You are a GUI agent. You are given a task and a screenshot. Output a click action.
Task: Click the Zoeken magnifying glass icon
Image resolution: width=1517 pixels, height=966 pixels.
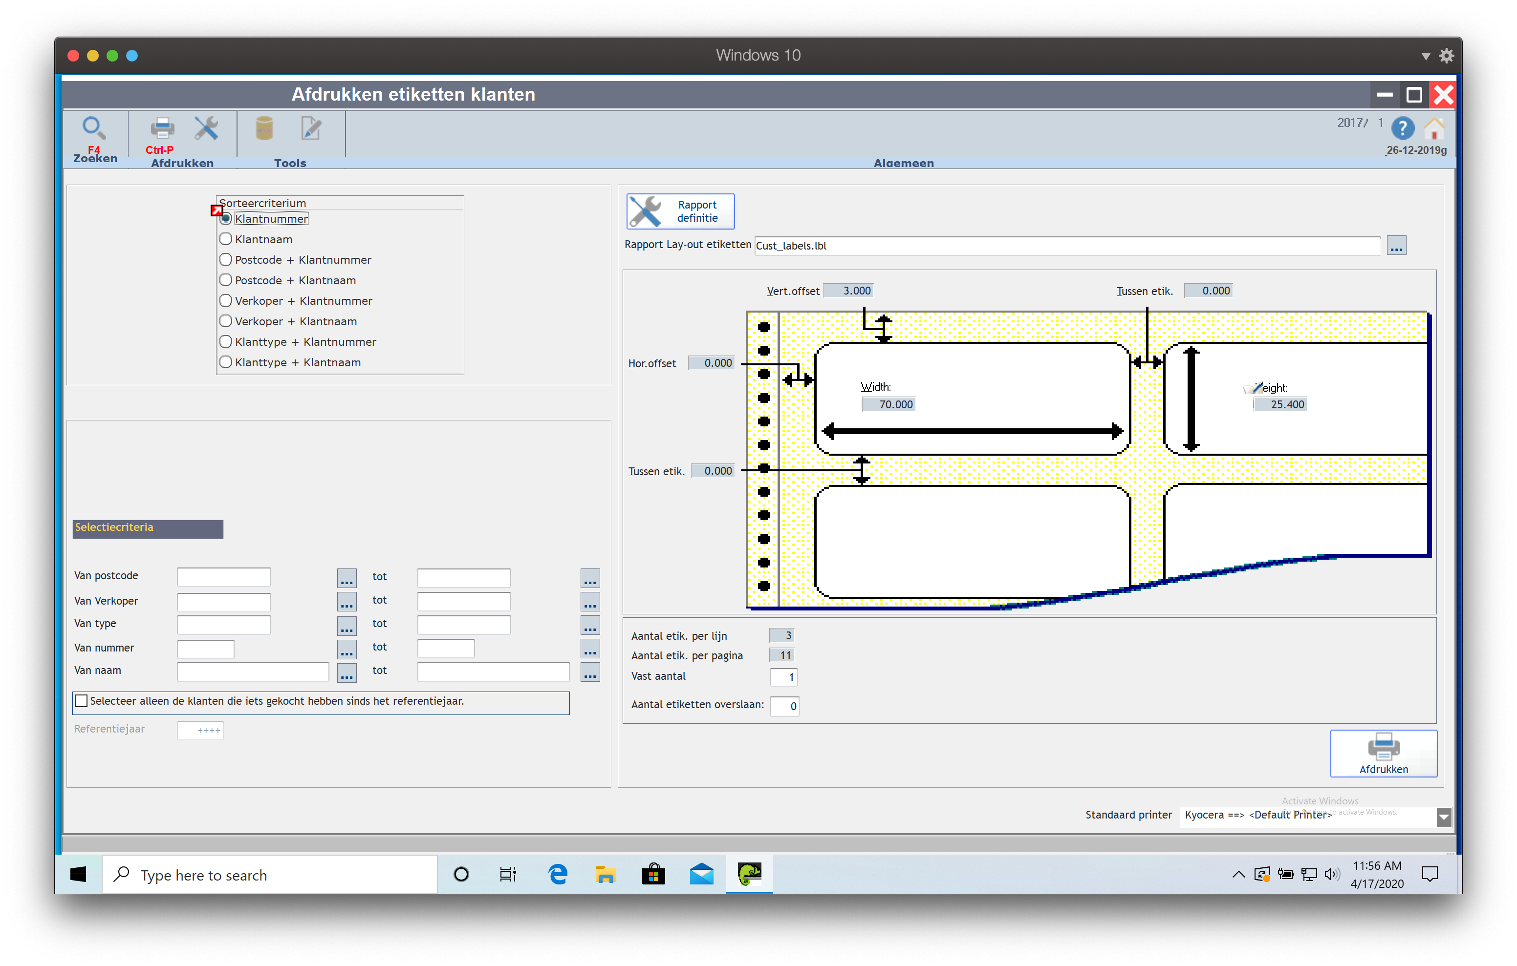(93, 128)
